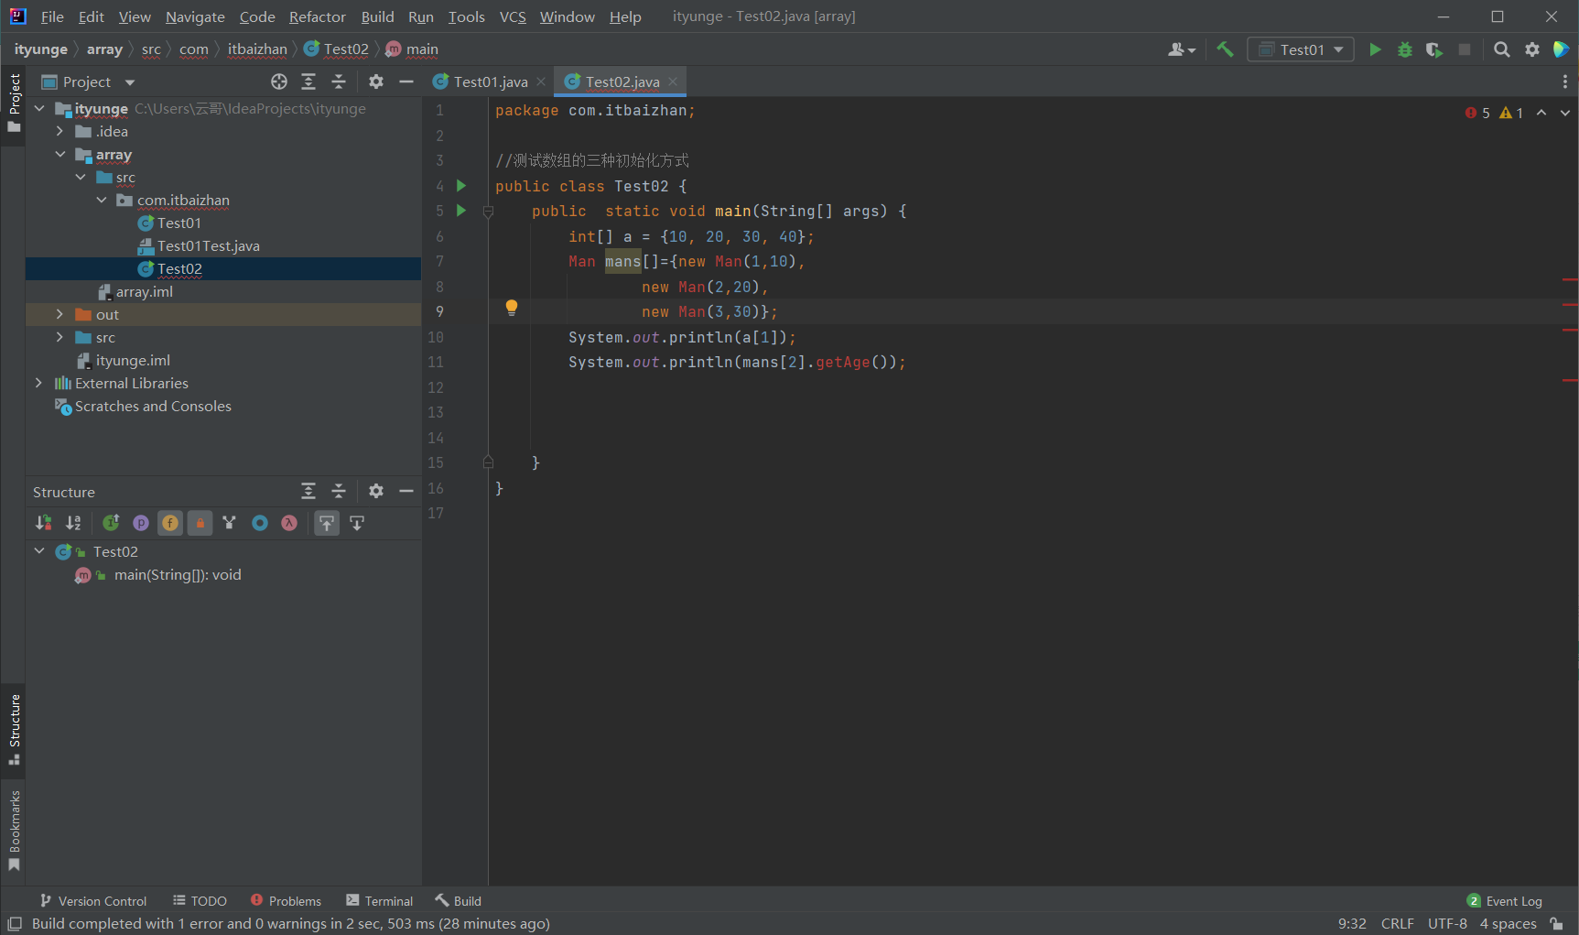This screenshot has width=1579, height=935.
Task: Toggle Autoscroll from Source in Structure
Action: (357, 523)
